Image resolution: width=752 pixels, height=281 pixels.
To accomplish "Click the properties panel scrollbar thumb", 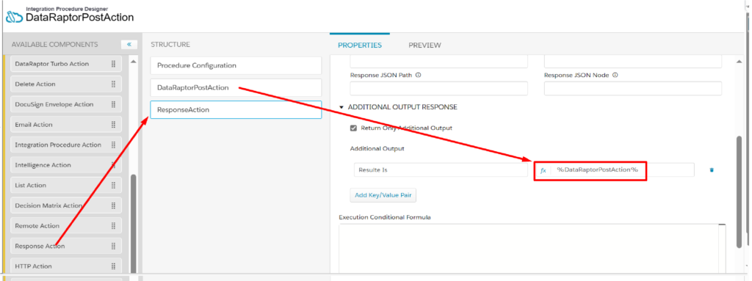I will [x=739, y=191].
